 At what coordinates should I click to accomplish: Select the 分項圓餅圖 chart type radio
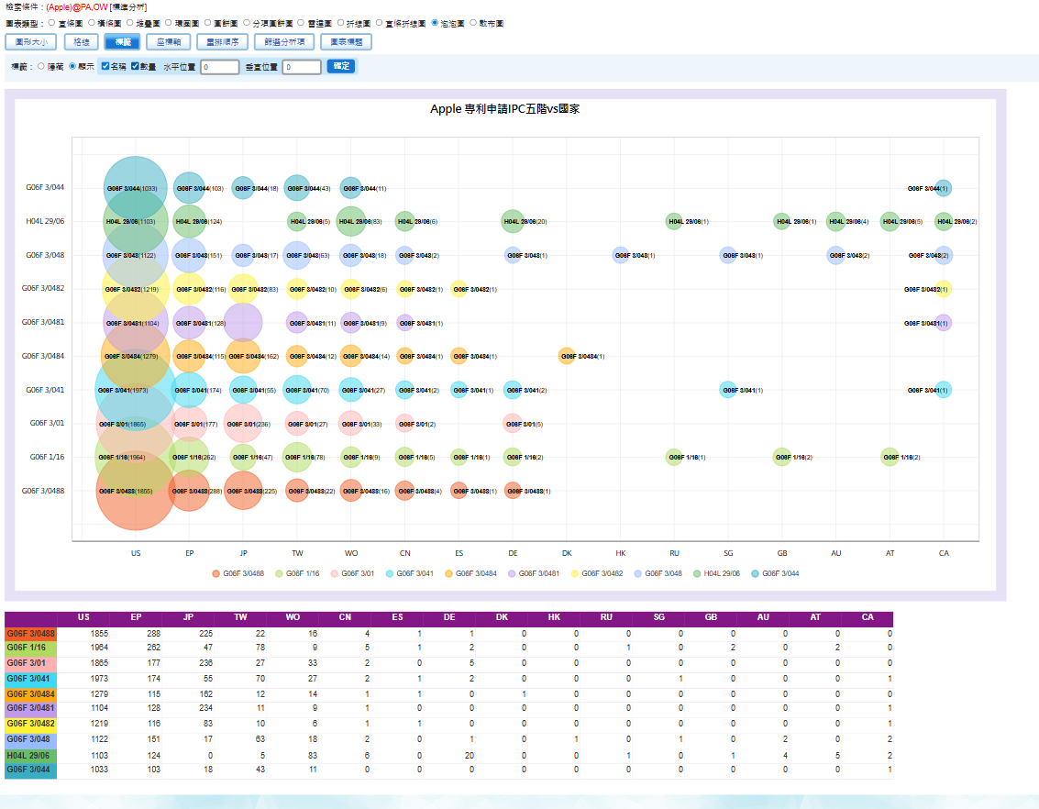tap(247, 23)
